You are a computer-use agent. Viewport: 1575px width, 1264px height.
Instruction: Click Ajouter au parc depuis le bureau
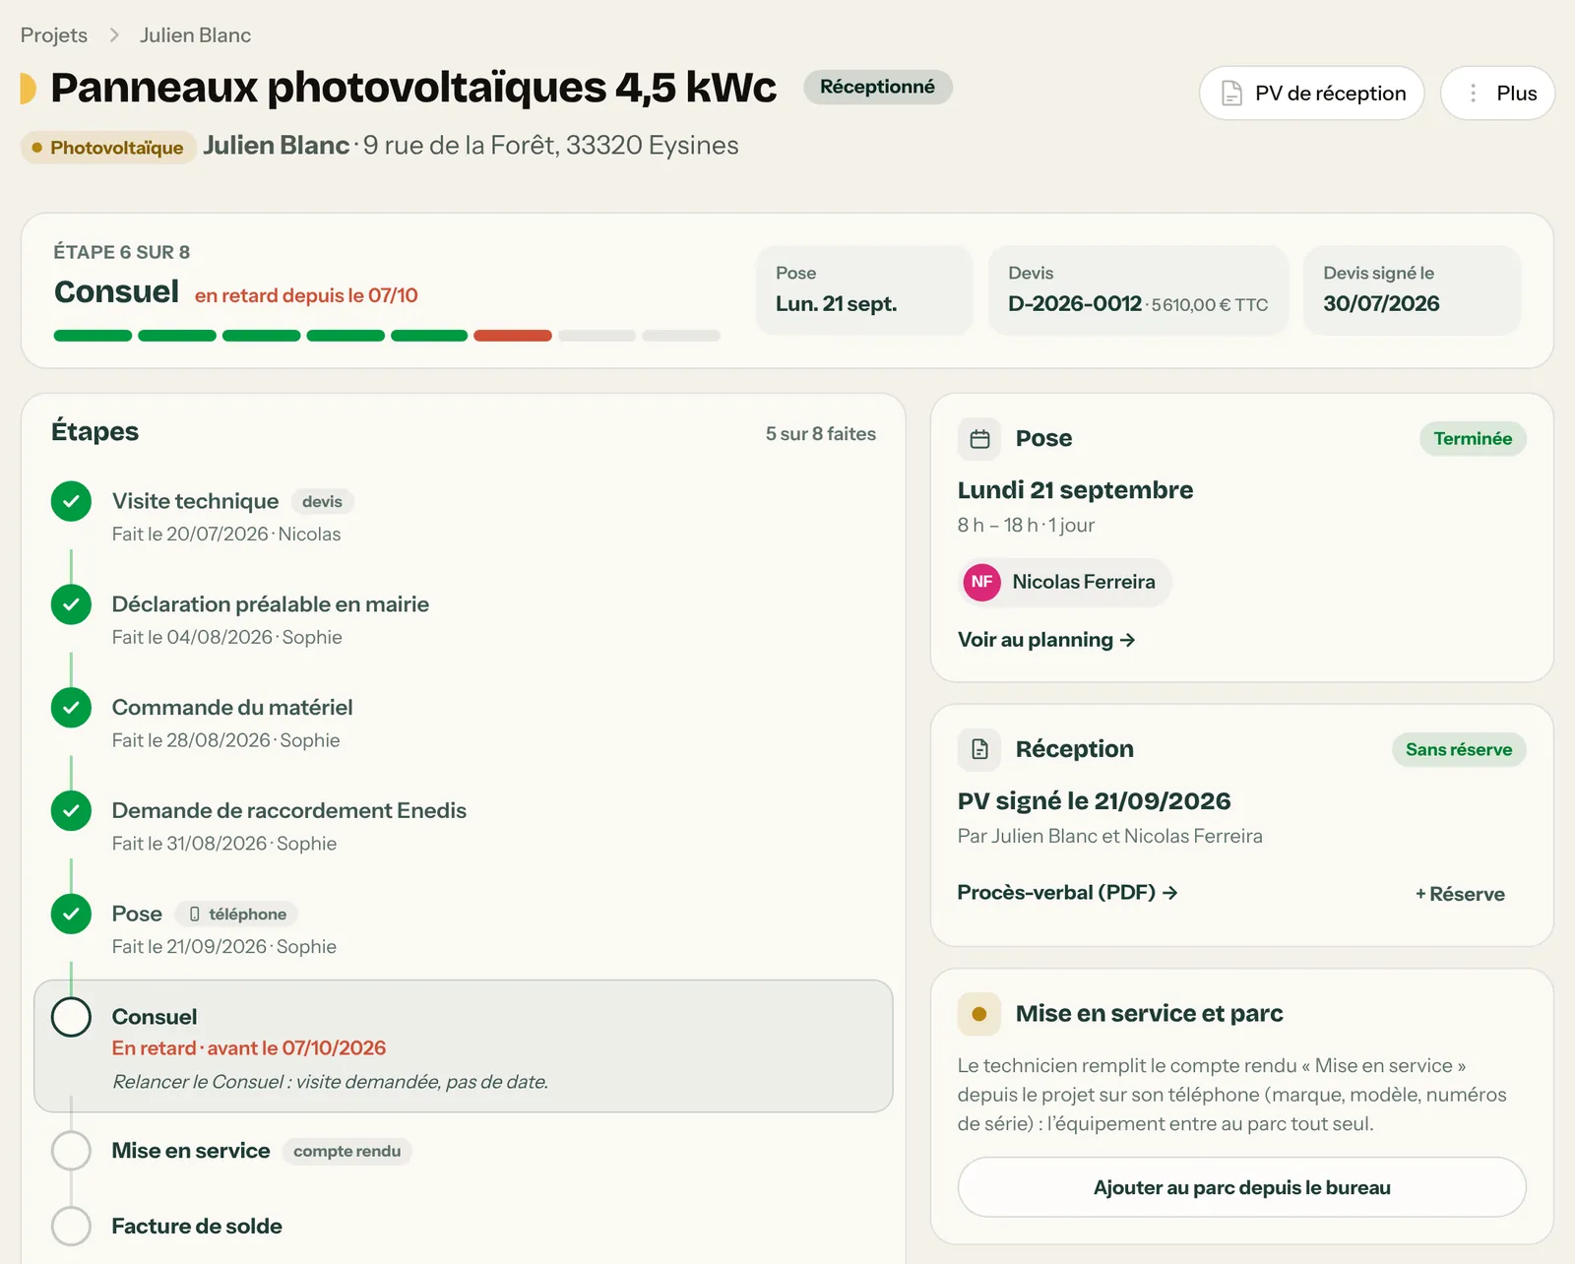(1241, 1187)
